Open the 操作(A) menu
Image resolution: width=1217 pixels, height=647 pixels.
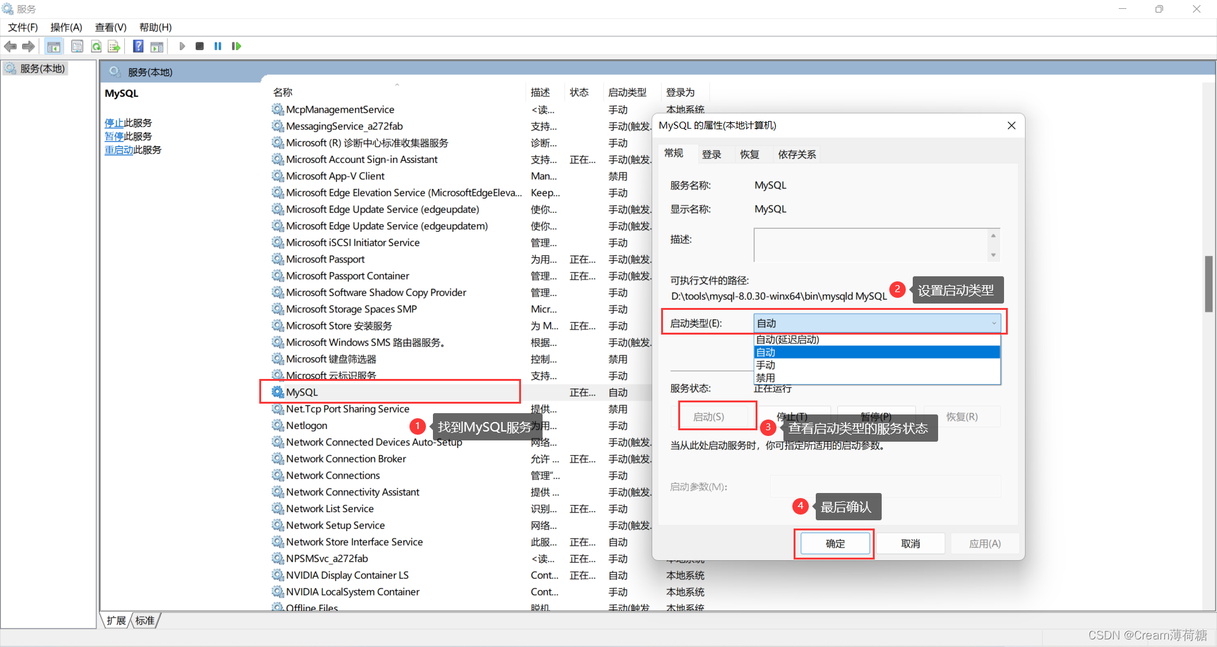[x=67, y=27]
